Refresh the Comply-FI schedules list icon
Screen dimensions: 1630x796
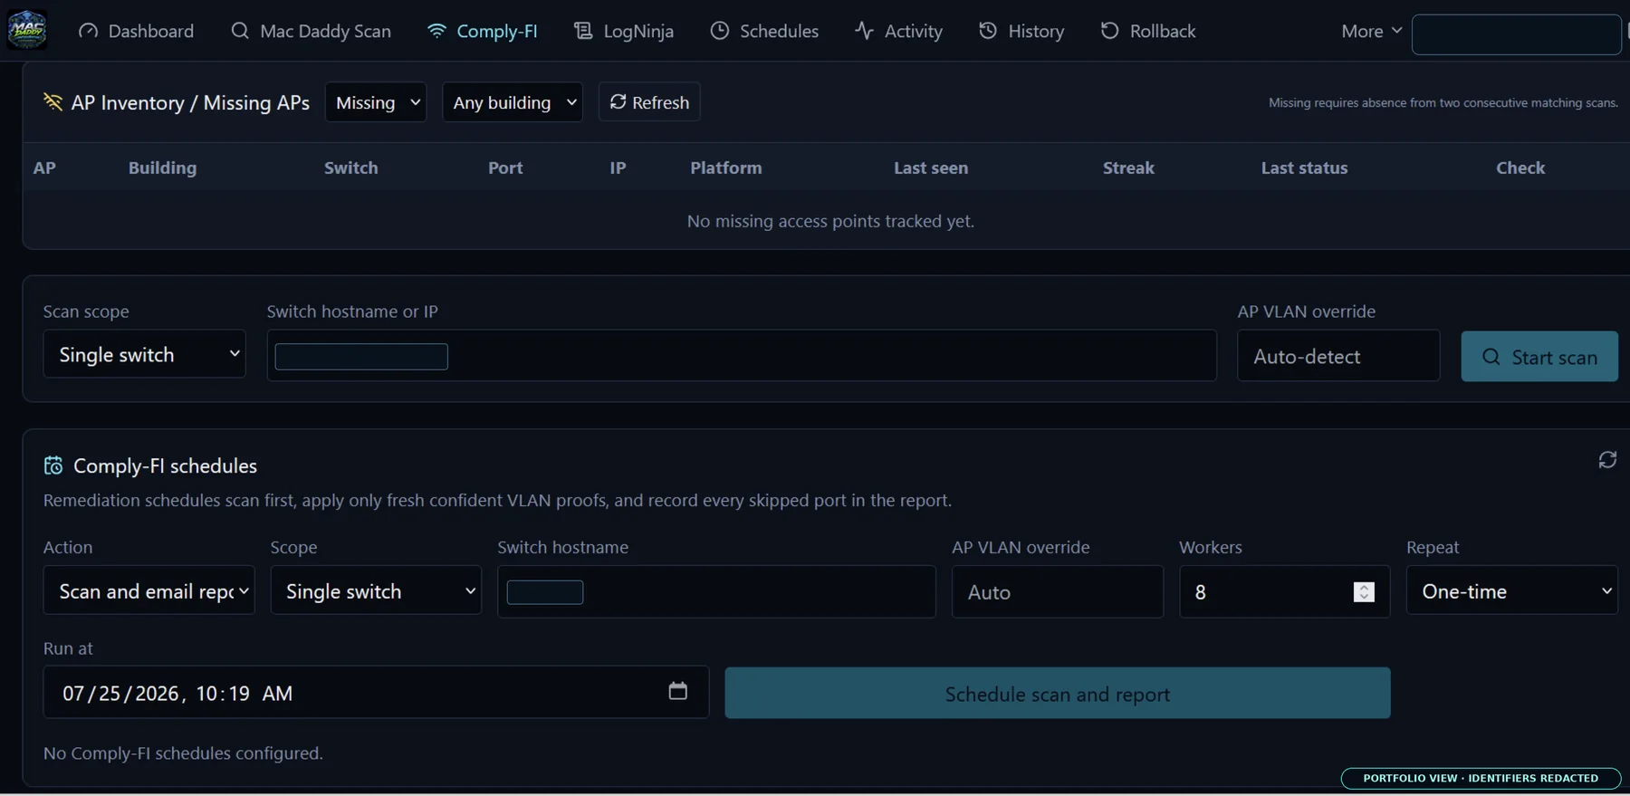1607,460
